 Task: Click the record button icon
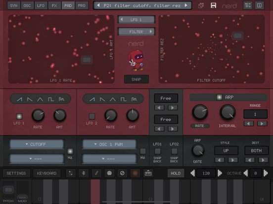tap(135, 173)
